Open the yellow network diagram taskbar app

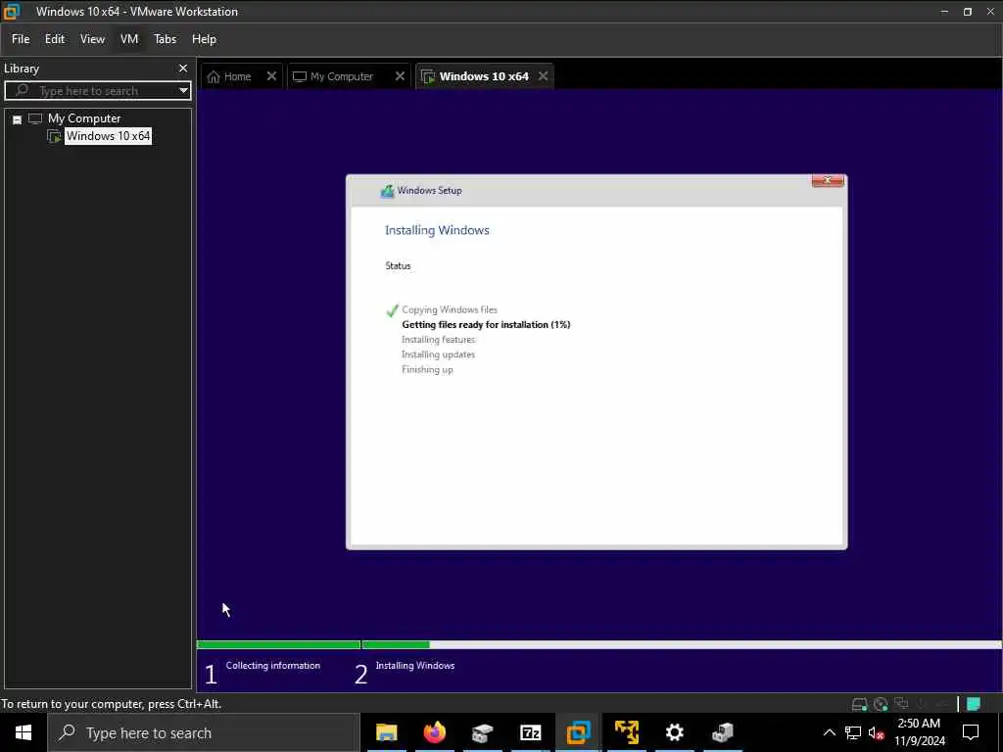[x=626, y=732]
